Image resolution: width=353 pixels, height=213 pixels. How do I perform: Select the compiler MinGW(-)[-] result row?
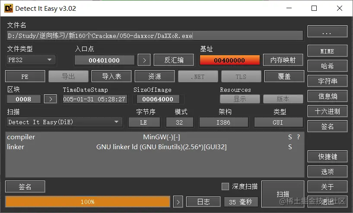(155, 137)
